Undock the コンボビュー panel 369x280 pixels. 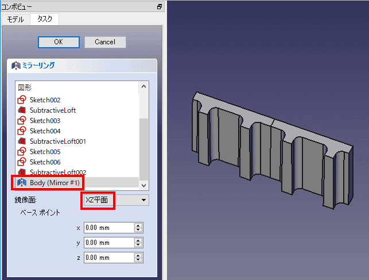point(160,7)
